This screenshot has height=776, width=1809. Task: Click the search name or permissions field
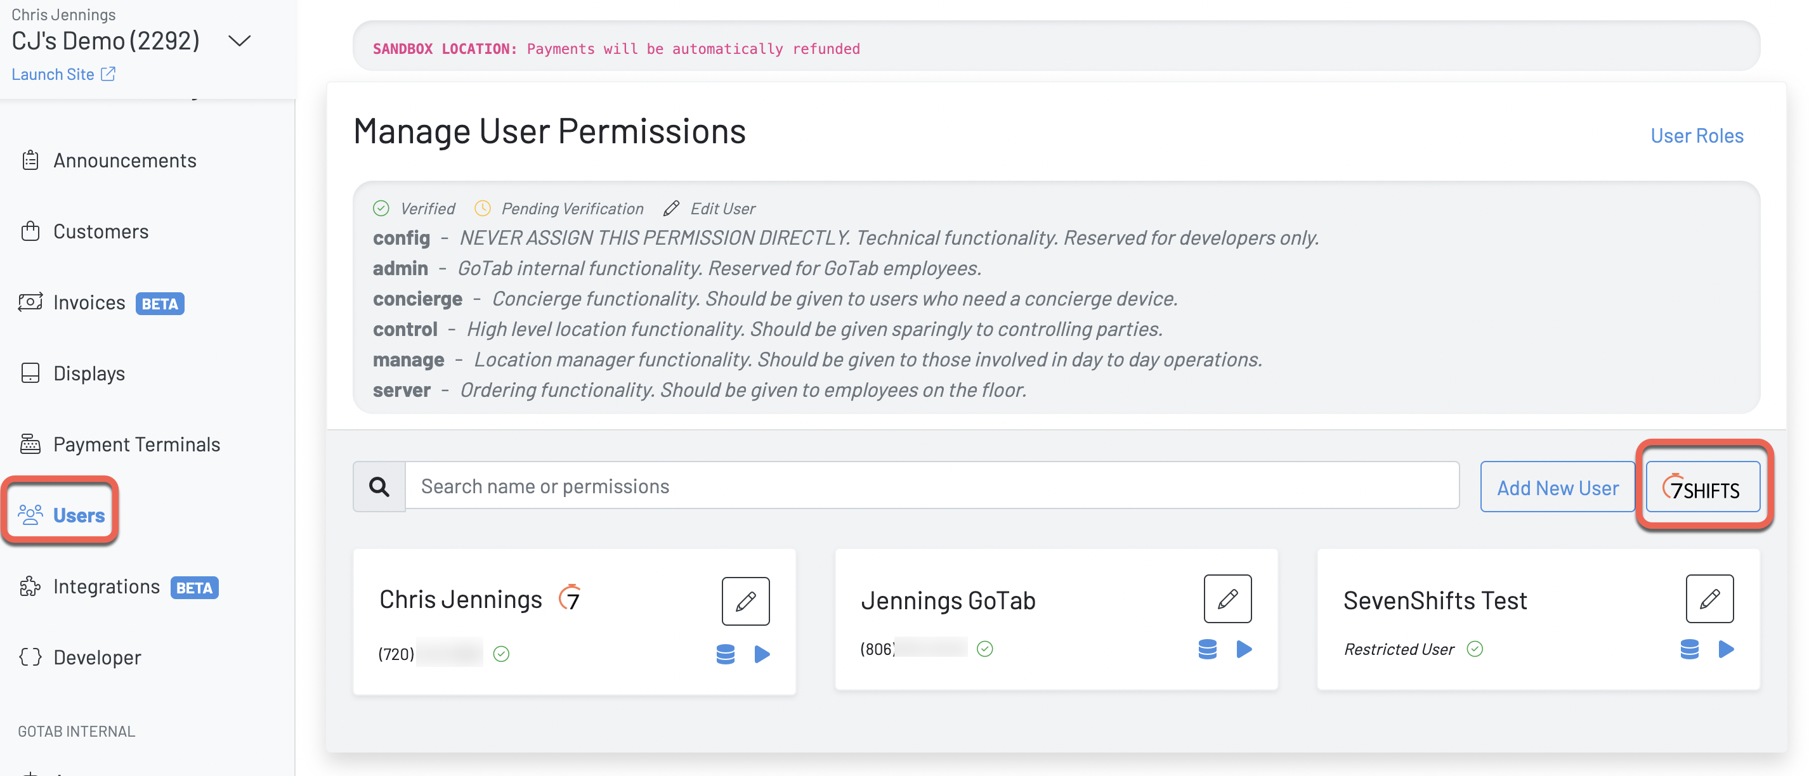[931, 486]
